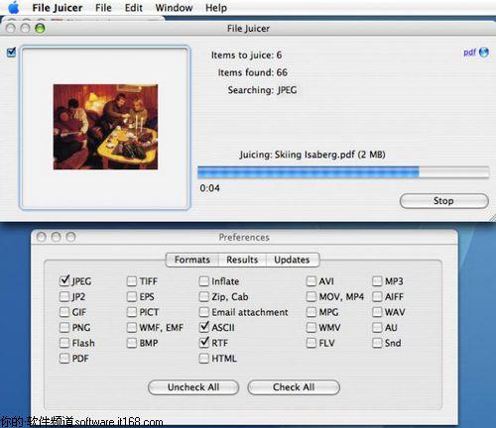This screenshot has width=496, height=428.
Task: Switch to the Results tab
Action: tap(242, 260)
